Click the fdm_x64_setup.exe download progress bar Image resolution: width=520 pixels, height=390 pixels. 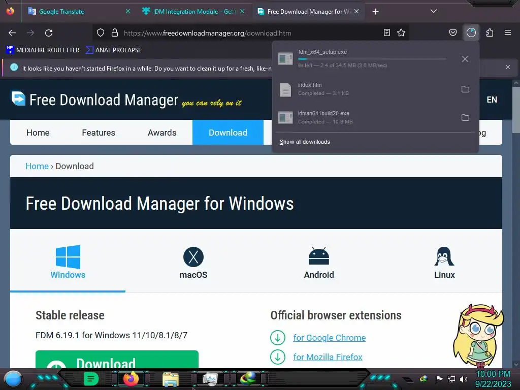(x=372, y=59)
